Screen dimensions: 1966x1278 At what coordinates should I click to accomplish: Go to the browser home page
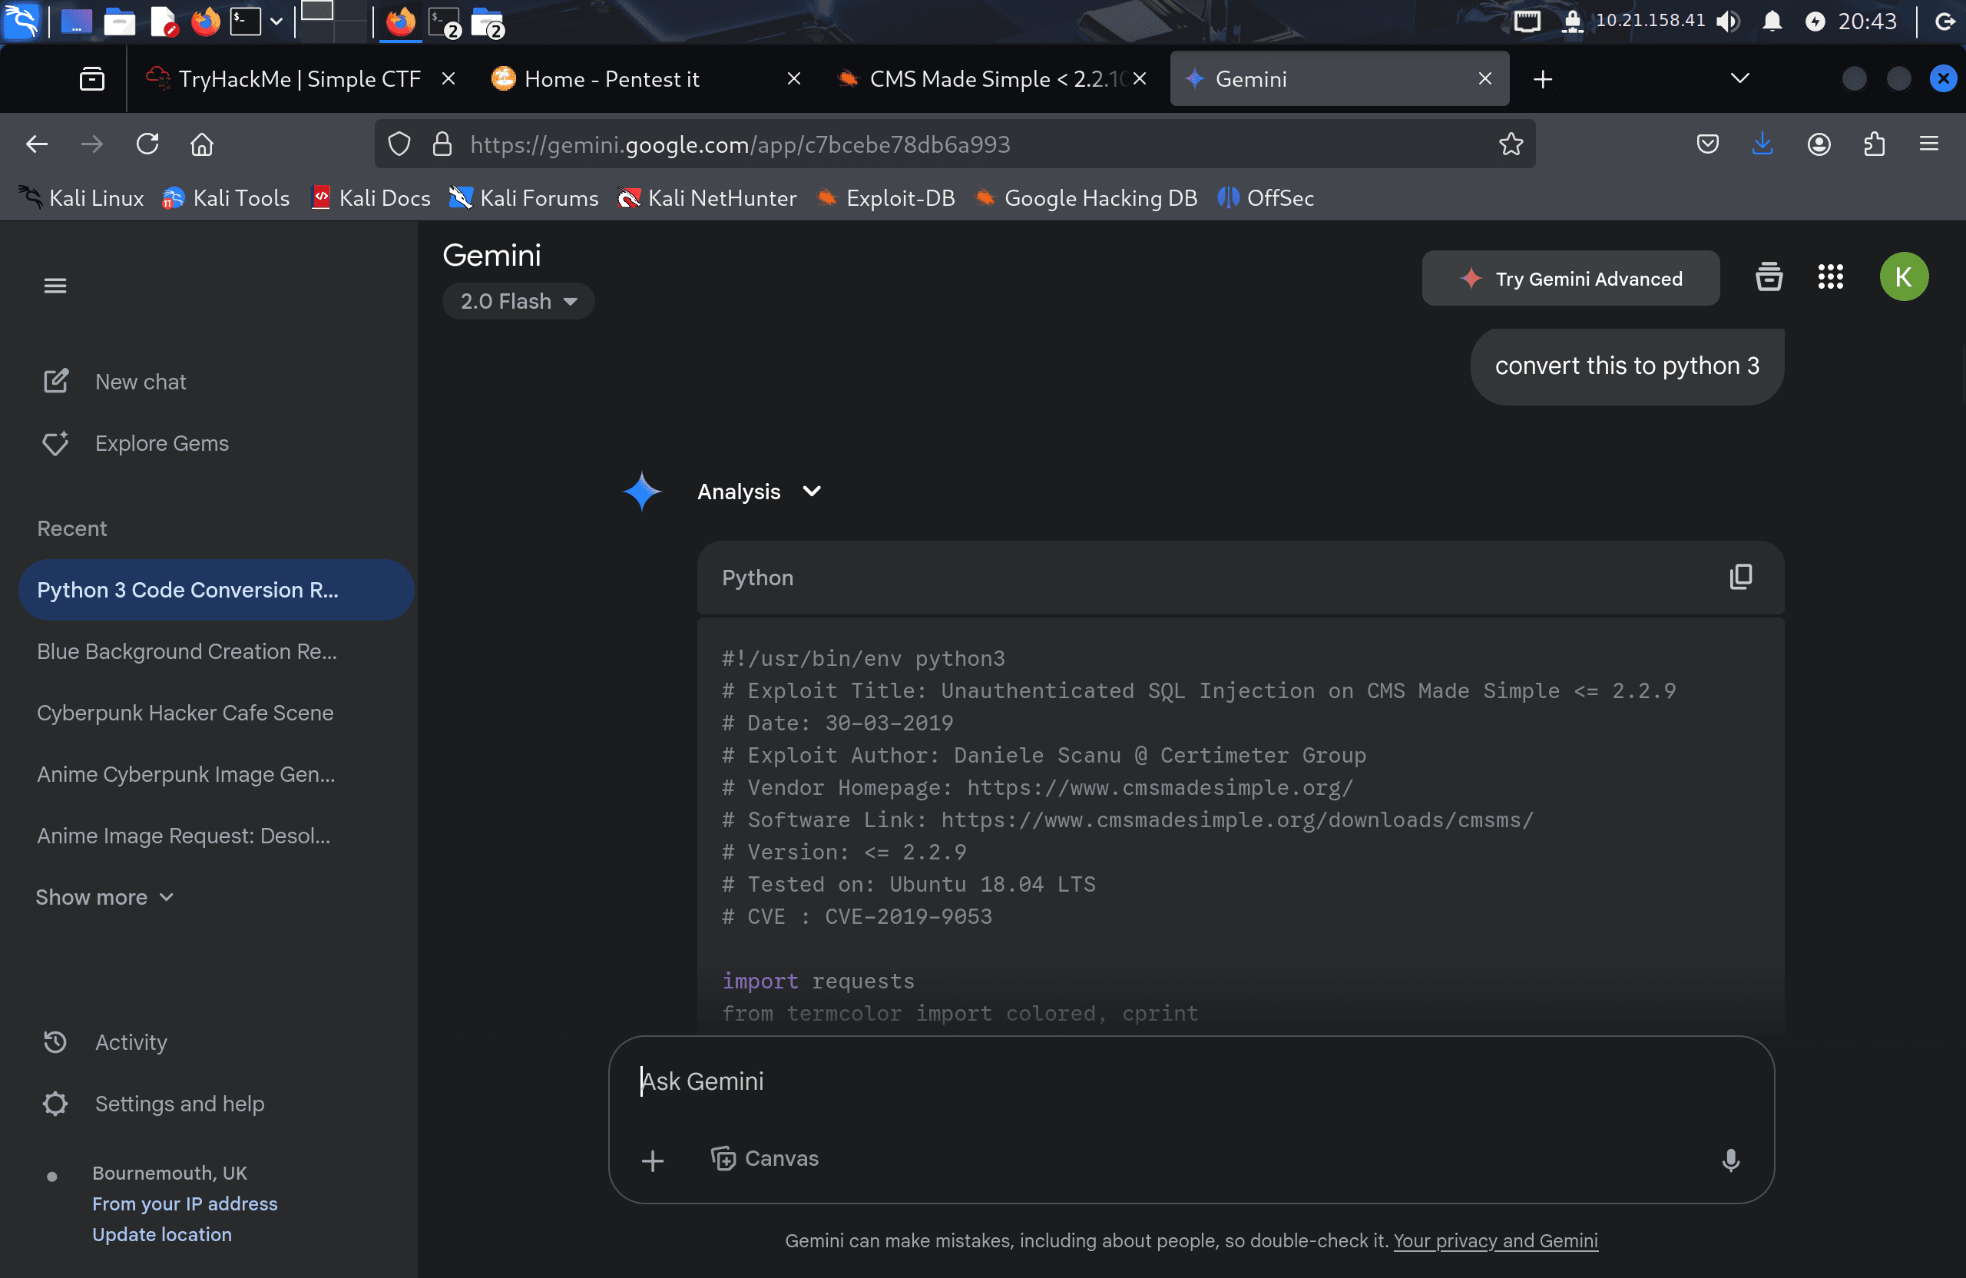(203, 144)
